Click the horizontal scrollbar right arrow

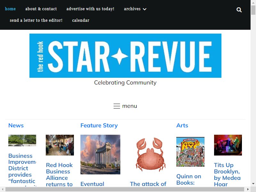point(248,189)
